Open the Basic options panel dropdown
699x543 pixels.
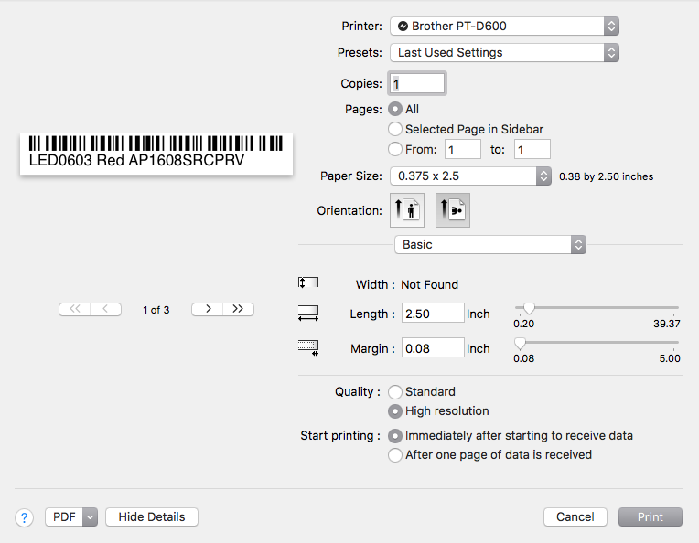pyautogui.click(x=489, y=245)
